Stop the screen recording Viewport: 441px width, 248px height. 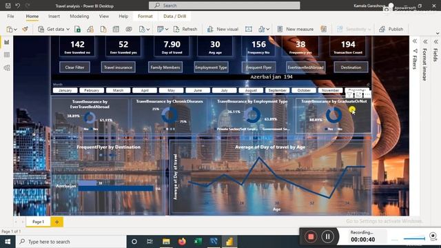point(311,236)
